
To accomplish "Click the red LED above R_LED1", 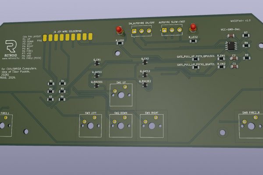I will click(x=118, y=30).
